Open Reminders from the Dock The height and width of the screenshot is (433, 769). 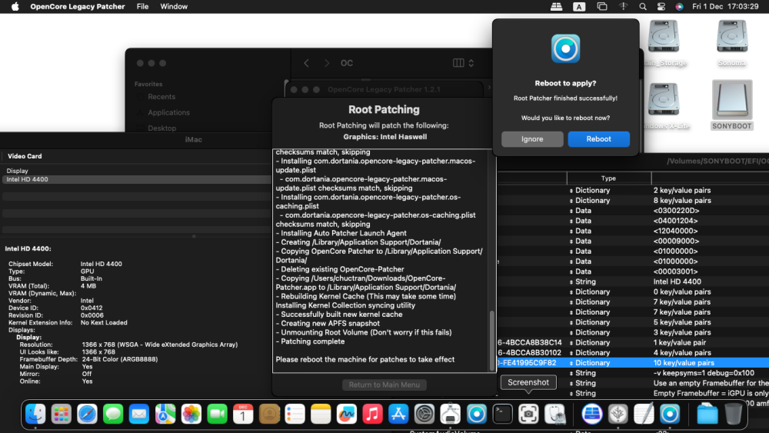[x=295, y=415]
